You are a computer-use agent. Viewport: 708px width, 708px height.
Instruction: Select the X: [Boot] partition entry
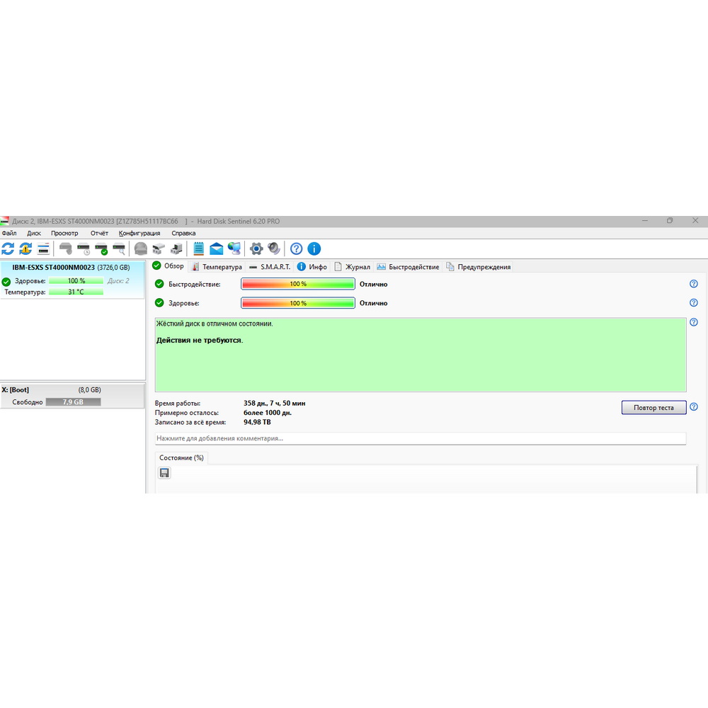coord(72,396)
